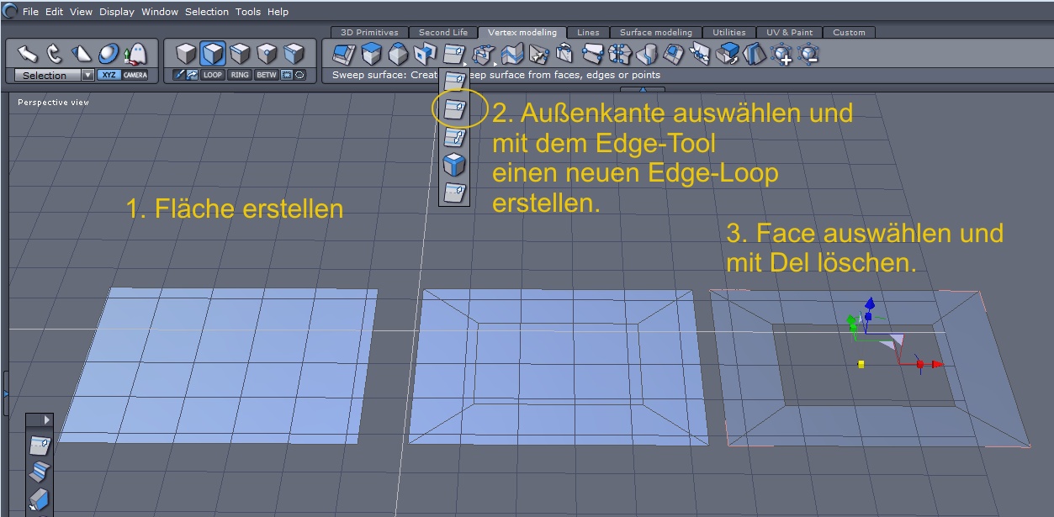Expand left side panel handle
This screenshot has height=517, width=1054.
[6, 393]
